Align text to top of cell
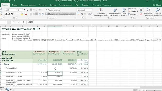 (31, 10)
